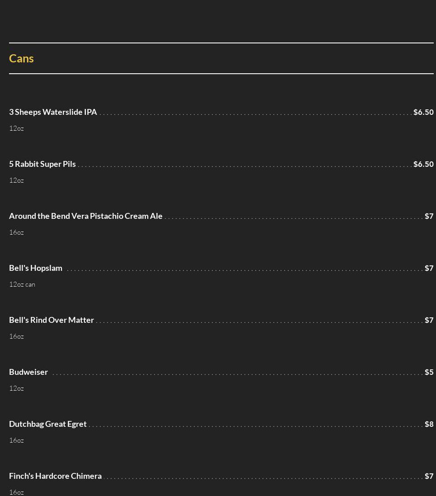436x496 pixels.
Task: Click the Bell's Hopslam $7 price
Action: (429, 268)
